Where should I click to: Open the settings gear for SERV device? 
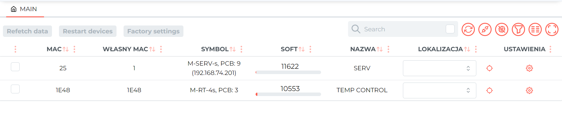coord(529,68)
